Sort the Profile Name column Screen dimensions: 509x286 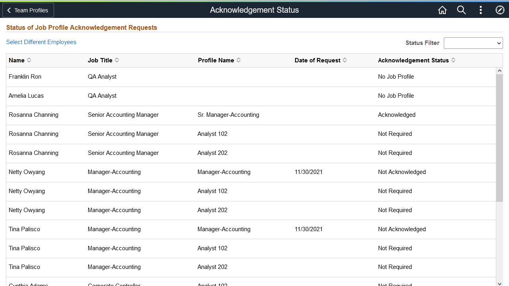pyautogui.click(x=239, y=60)
